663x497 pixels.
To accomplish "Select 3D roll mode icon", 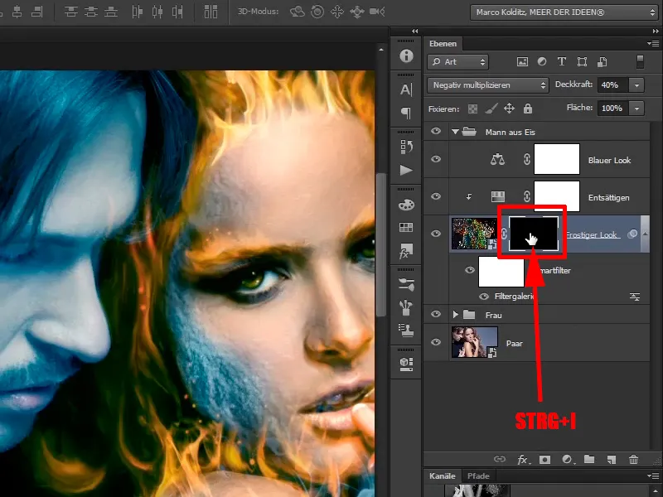I will (x=317, y=12).
